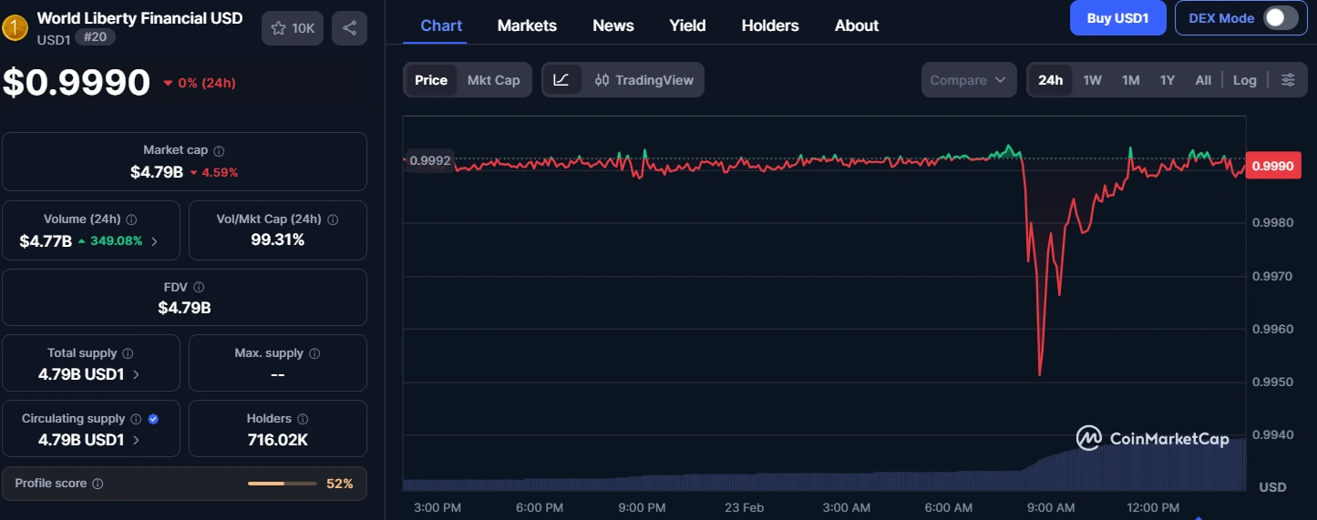Switch chart to Mkt Cap view
Image resolution: width=1317 pixels, height=520 pixels.
point(493,80)
